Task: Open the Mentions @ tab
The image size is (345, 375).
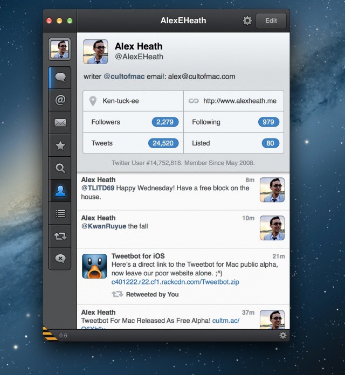Action: [60, 100]
